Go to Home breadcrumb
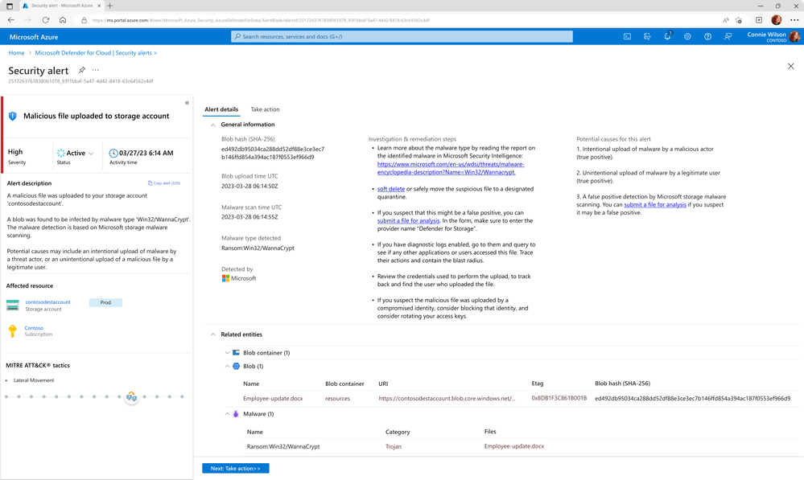Image resolution: width=804 pixels, height=480 pixels. [16, 53]
